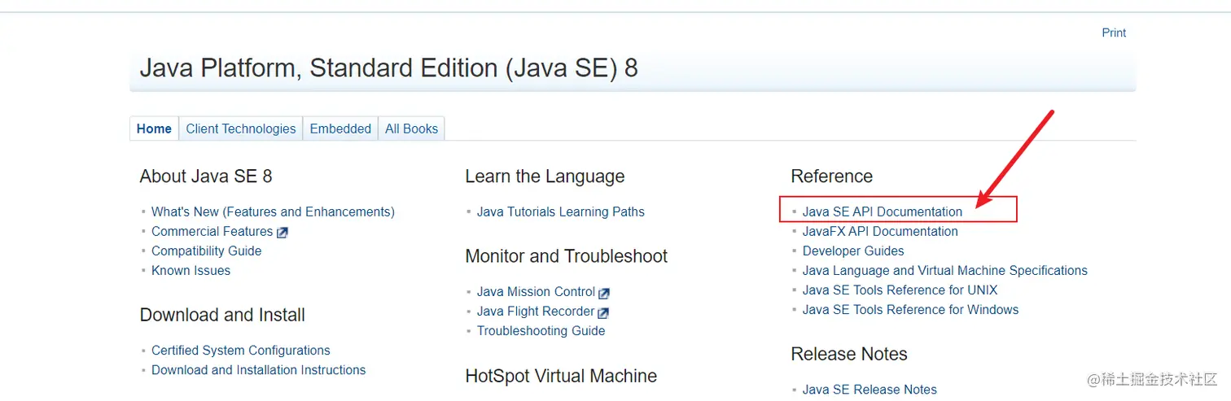Click external link icon next to Java Mission Control

point(604,293)
